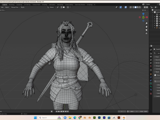Screen dimensions: 160x120
Task: Play animation forward
Action: point(63,111)
